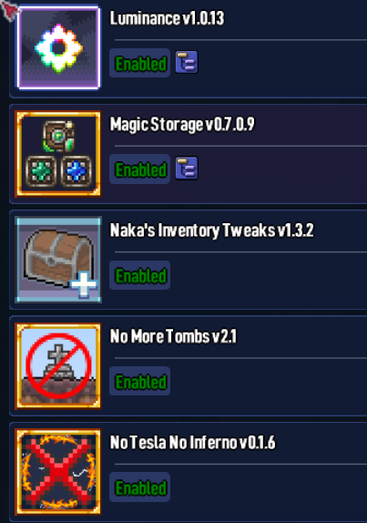
Task: Click the red cursor arrow icon
Action: (x=10, y=10)
